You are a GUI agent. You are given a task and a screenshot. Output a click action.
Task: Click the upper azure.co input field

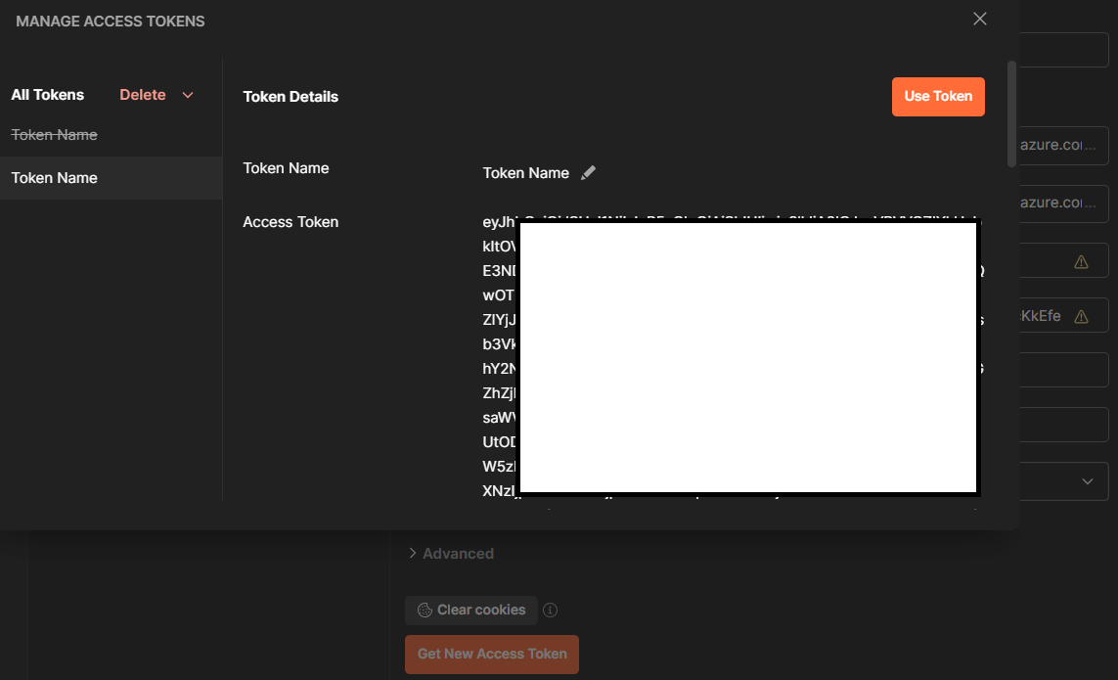click(x=1063, y=146)
